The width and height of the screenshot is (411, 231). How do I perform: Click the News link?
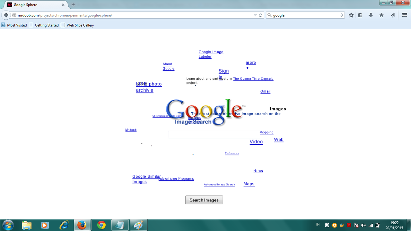pos(258,171)
